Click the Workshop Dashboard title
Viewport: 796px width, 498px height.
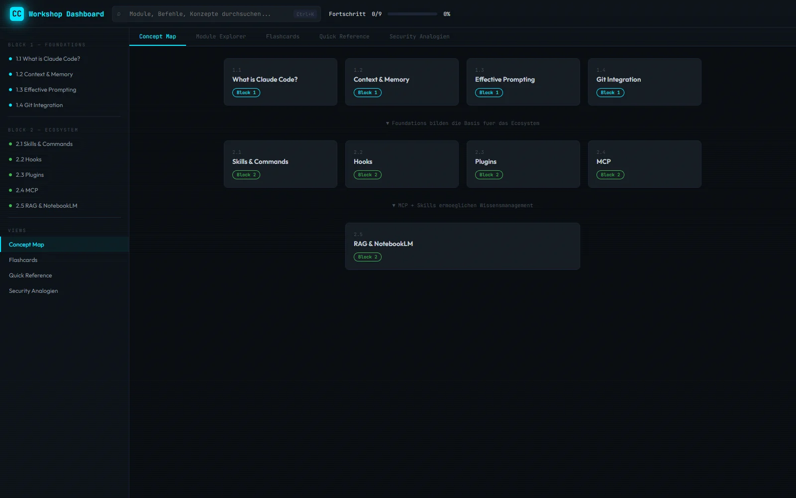[x=66, y=14]
